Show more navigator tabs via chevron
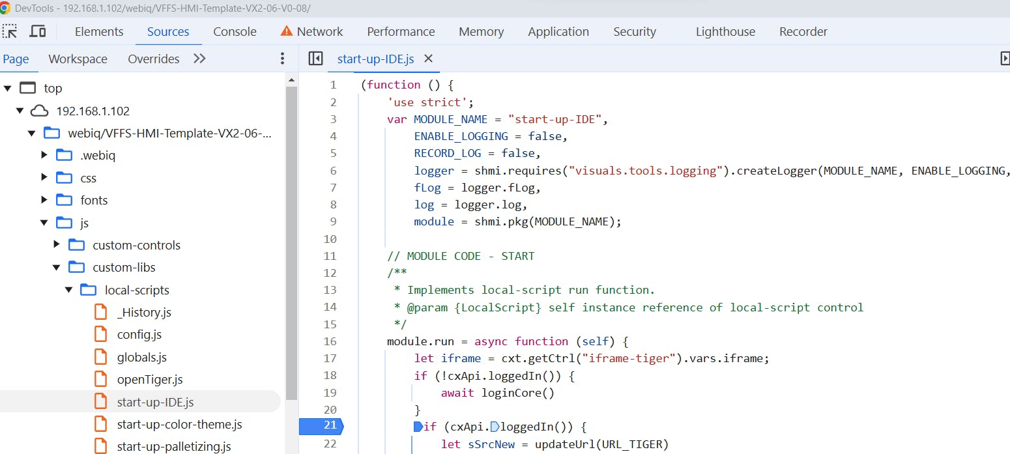 pyautogui.click(x=199, y=59)
